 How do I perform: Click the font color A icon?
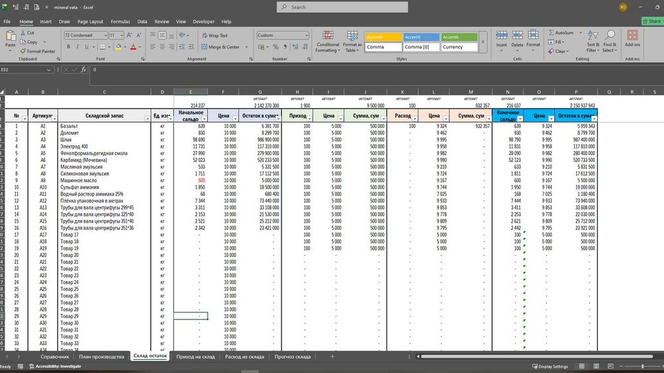133,47
